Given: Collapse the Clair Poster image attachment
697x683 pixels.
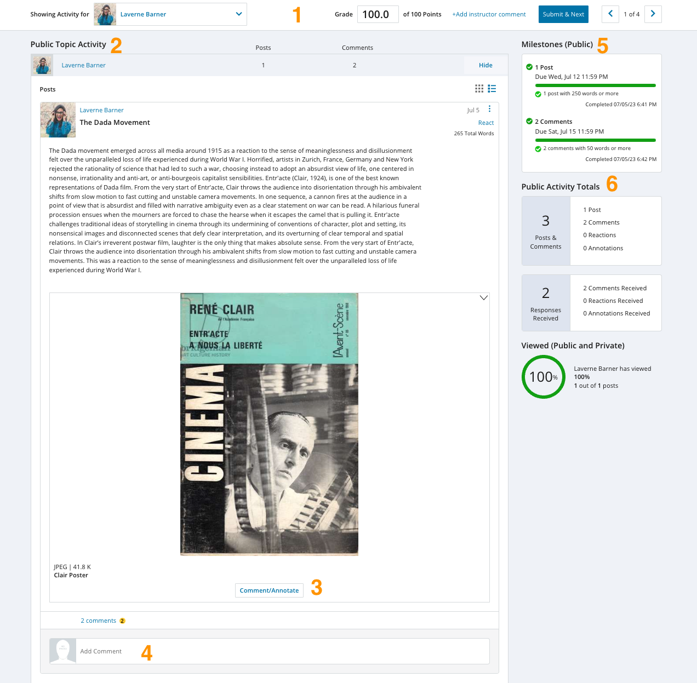Looking at the screenshot, I should 483,298.
